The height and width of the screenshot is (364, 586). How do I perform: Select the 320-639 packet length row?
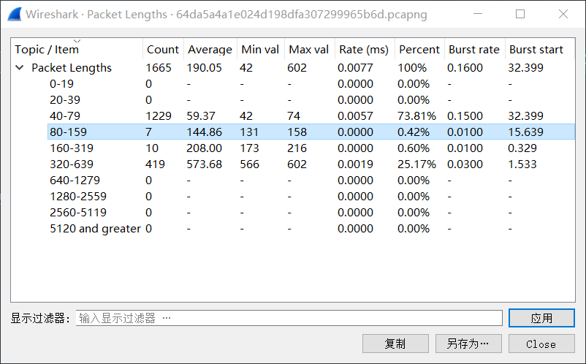click(311, 164)
